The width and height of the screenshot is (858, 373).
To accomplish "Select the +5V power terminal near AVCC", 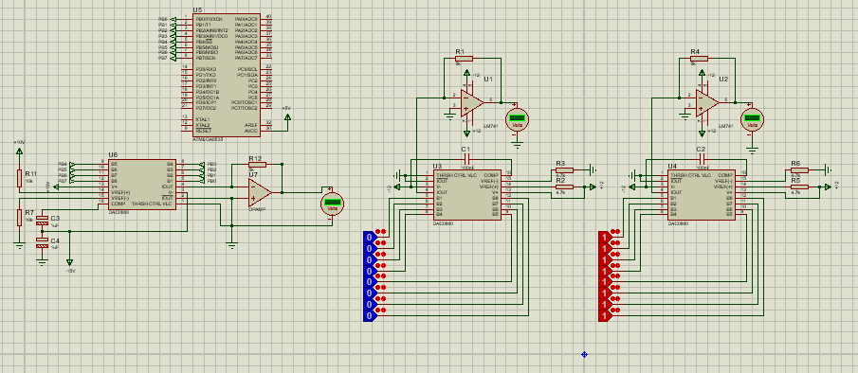I will (x=287, y=115).
